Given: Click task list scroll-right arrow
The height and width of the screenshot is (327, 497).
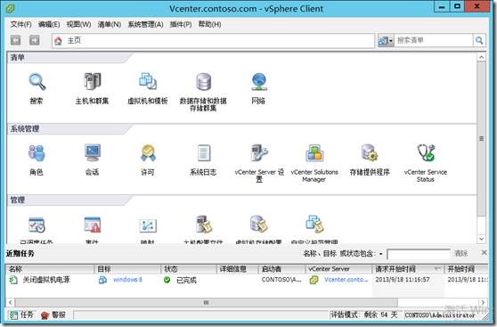Looking at the screenshot, I should point(483,303).
